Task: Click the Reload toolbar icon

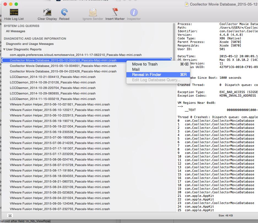Action: 64,12
